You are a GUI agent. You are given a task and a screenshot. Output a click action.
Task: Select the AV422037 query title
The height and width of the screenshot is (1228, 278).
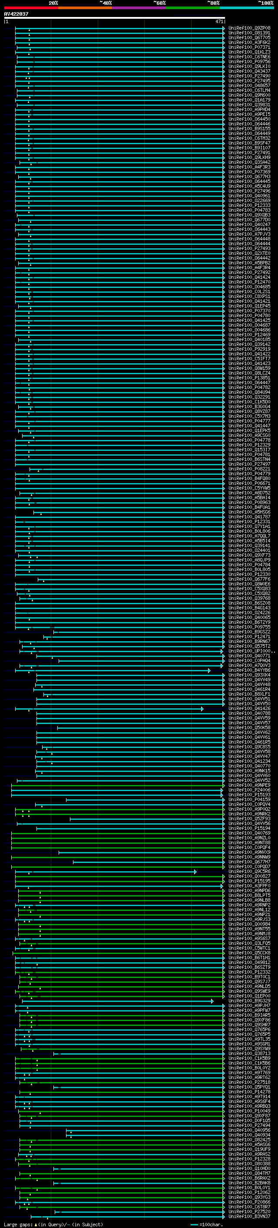pyautogui.click(x=16, y=14)
